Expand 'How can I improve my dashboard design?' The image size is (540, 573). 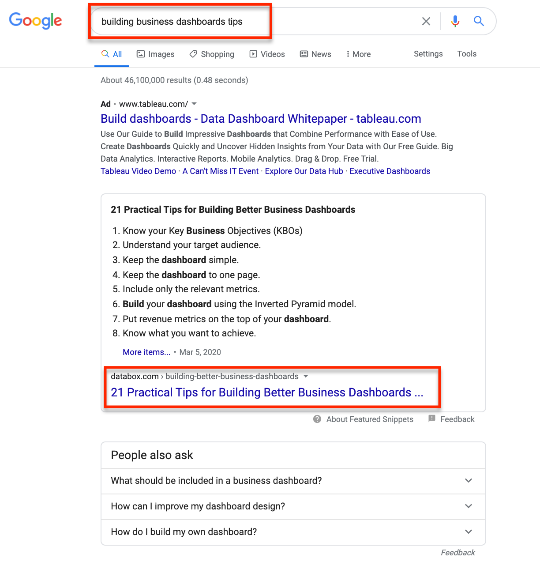point(293,506)
